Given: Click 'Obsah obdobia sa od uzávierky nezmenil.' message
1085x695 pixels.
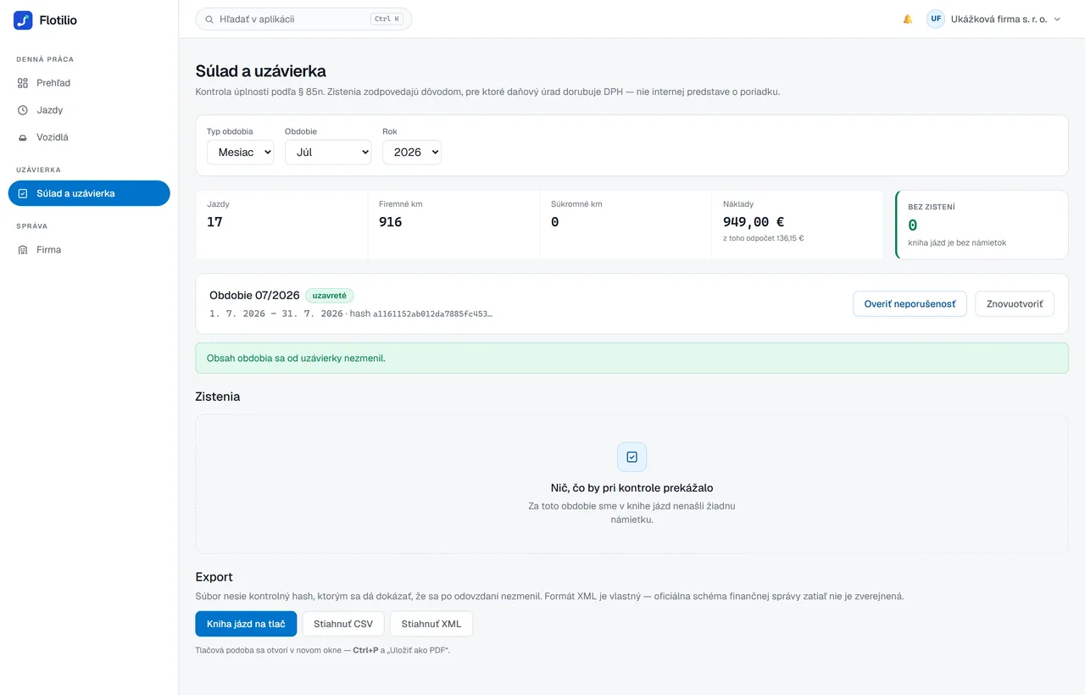Looking at the screenshot, I should pos(296,359).
